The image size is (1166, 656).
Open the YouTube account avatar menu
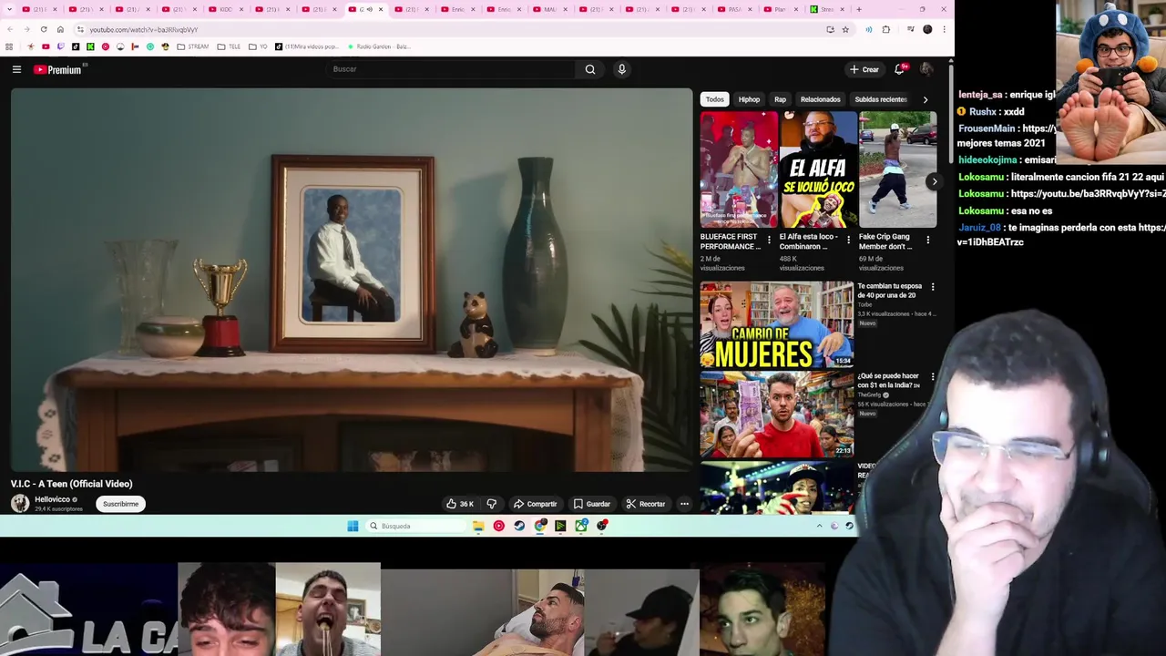926,69
